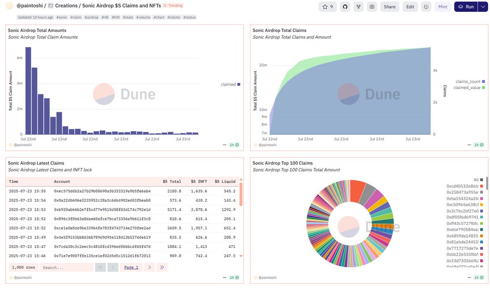Sort table by Account column header

pyautogui.click(x=62, y=181)
